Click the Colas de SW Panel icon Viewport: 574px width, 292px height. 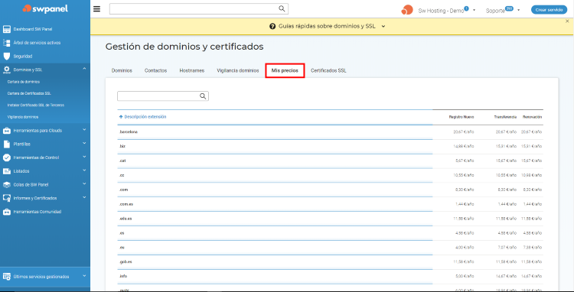(x=7, y=184)
